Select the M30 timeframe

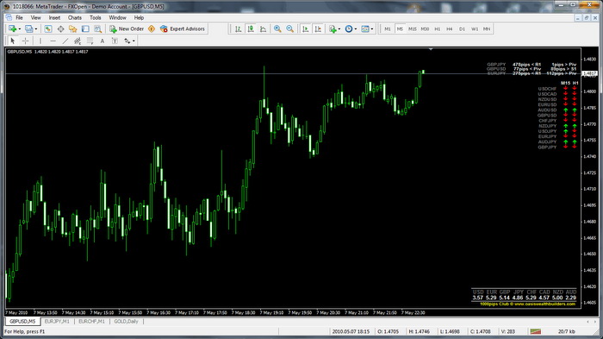(x=425, y=28)
